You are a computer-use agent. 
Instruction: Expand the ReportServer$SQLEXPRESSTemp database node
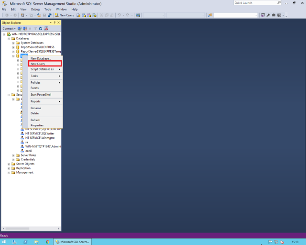[13, 52]
